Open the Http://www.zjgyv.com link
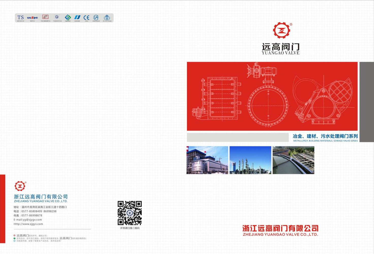The image size is (374, 254). click(28, 224)
